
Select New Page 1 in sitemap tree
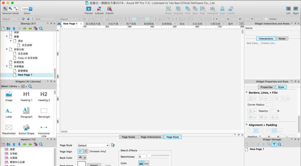(x=25, y=75)
